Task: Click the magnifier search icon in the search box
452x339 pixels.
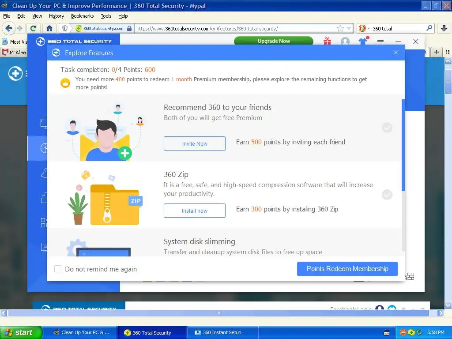Action: 429,28
